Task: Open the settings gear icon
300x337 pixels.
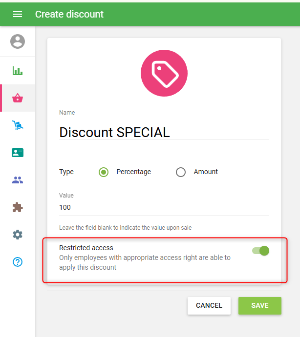Action: (x=18, y=235)
